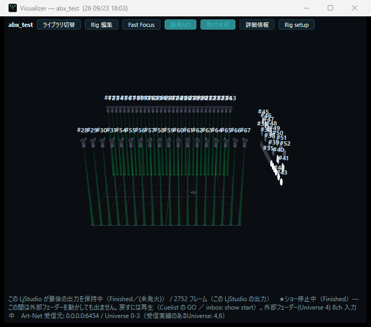Click the #55 fixture label
Screen dimensions: 371x327
point(130,130)
